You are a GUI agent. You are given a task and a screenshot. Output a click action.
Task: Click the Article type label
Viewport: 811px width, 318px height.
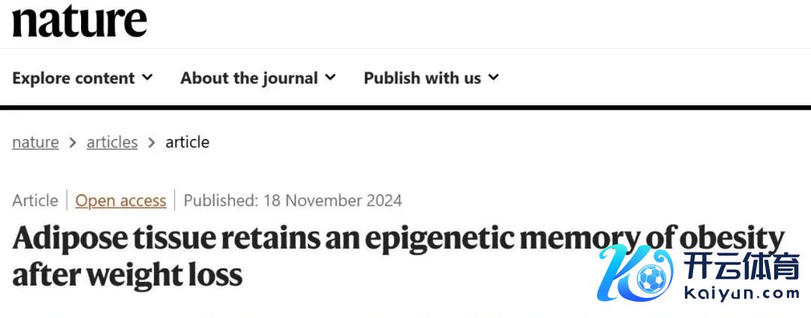click(35, 201)
